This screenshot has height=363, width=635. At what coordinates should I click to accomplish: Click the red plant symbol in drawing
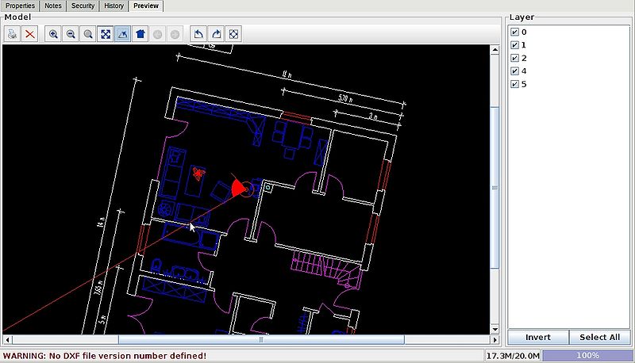198,174
